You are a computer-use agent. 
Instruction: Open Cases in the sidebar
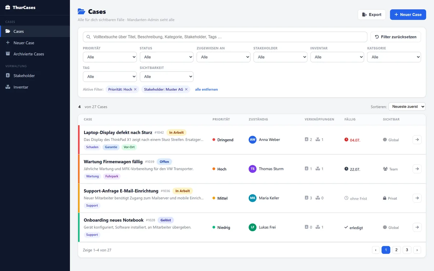[x=35, y=31]
